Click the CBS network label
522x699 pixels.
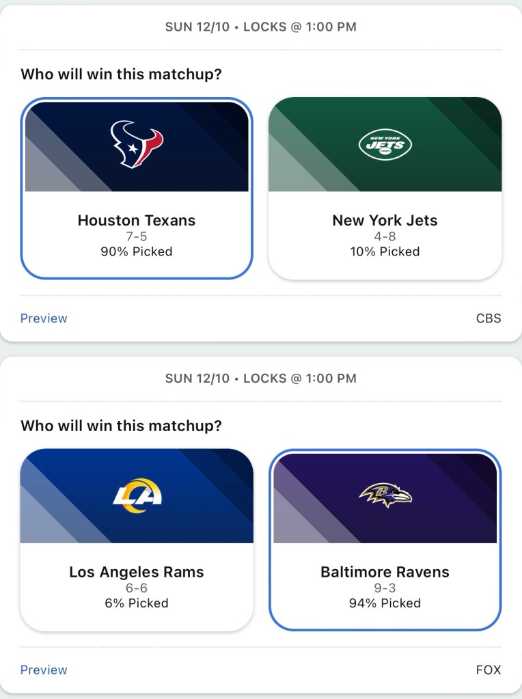[x=489, y=318]
